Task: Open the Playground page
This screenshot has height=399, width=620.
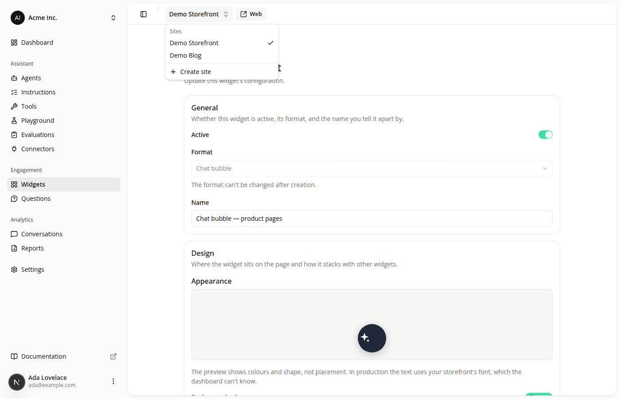Action: pos(64,121)
